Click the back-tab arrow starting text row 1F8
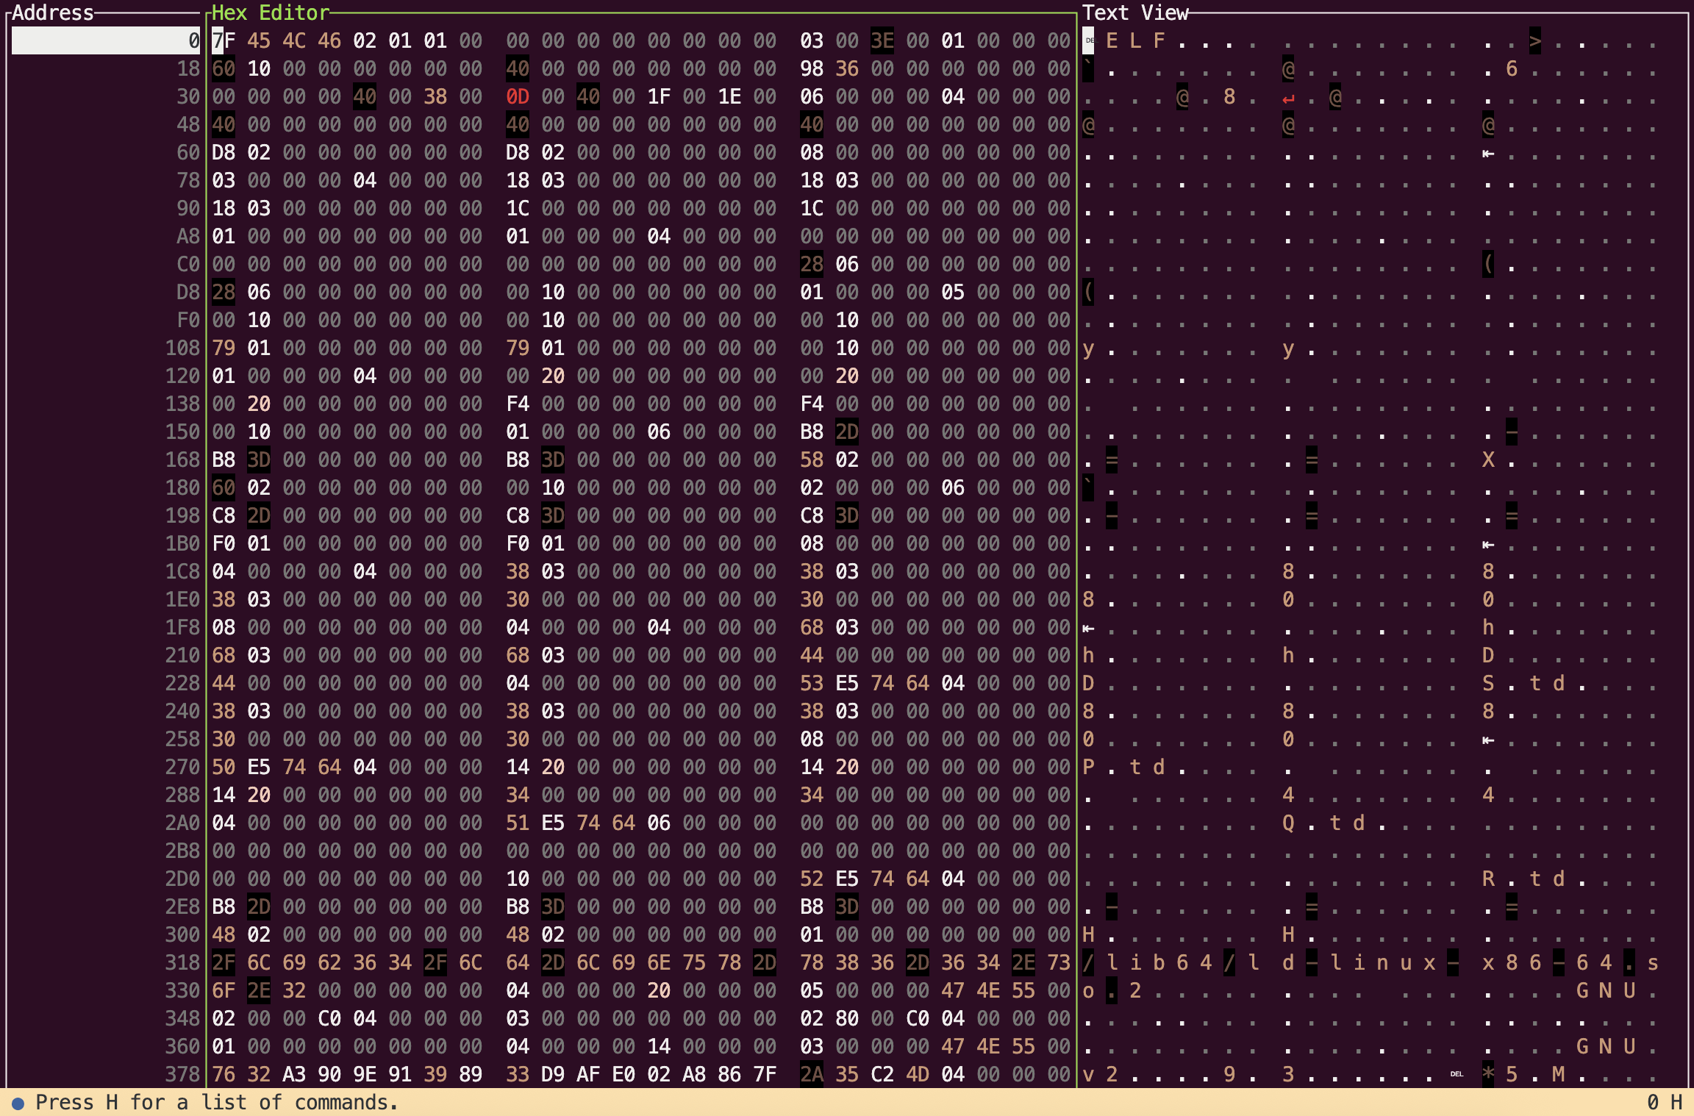This screenshot has width=1694, height=1116. (x=1089, y=629)
